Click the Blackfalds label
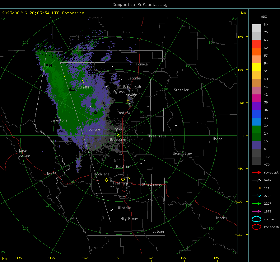Image resolution: width=280 pixels, height=262 pixels. (x=132, y=86)
